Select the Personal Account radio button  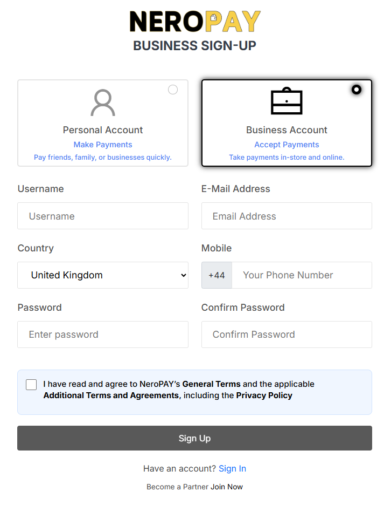coord(173,90)
